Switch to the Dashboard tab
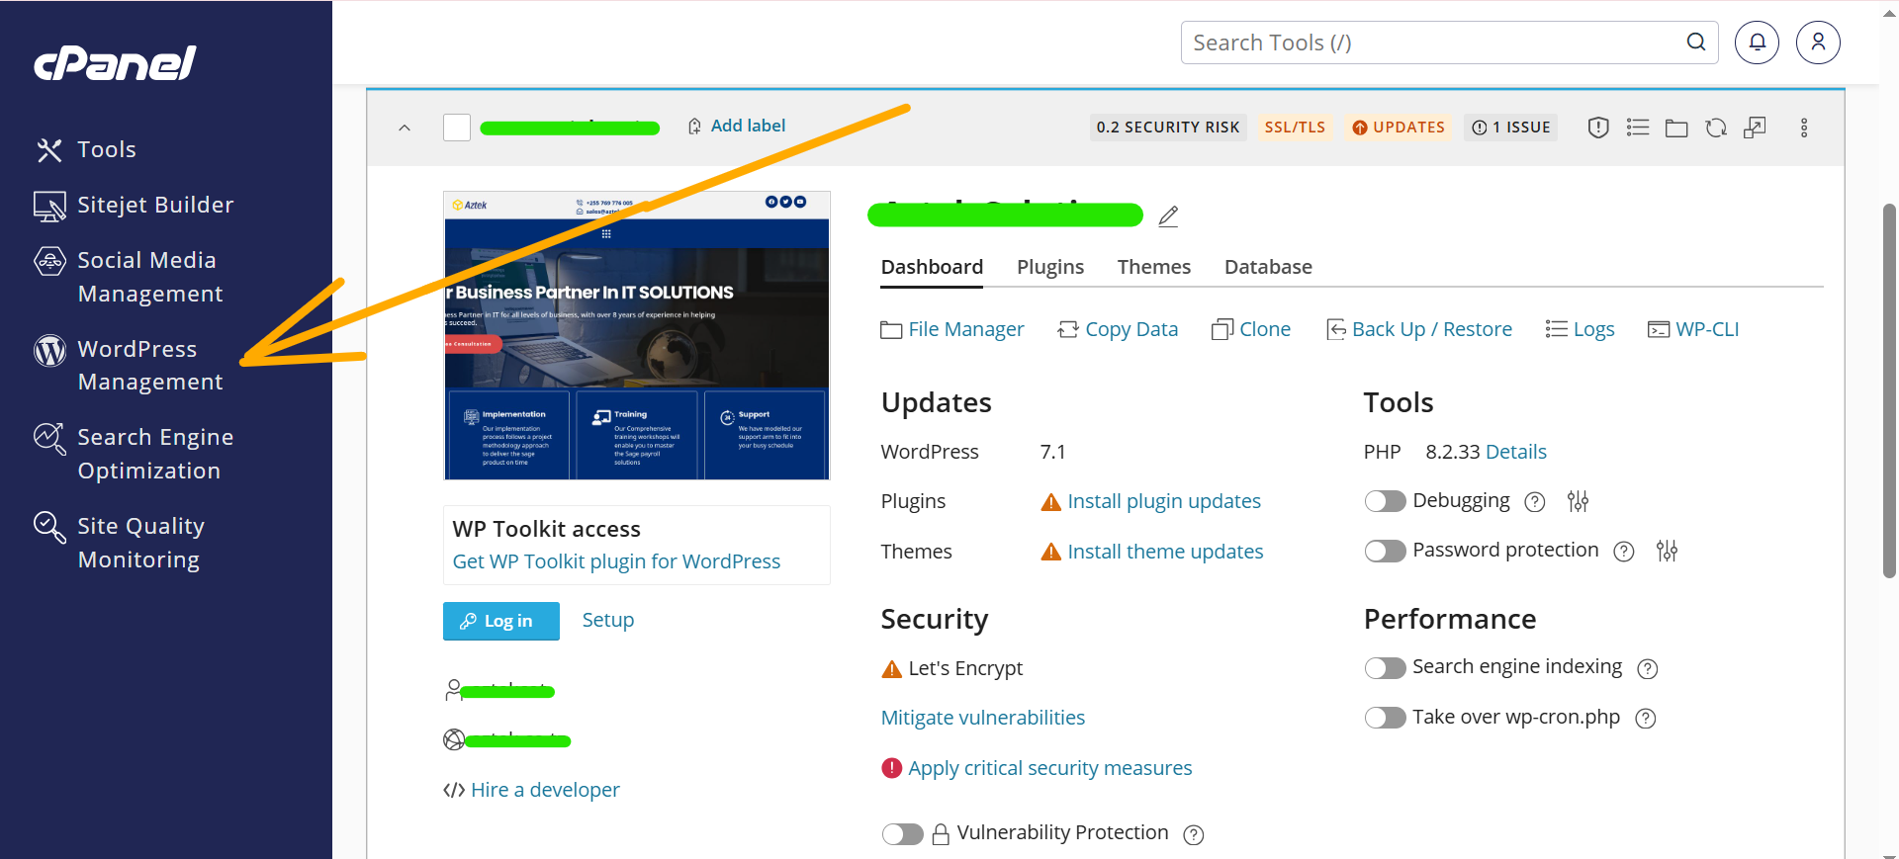 [x=932, y=267]
